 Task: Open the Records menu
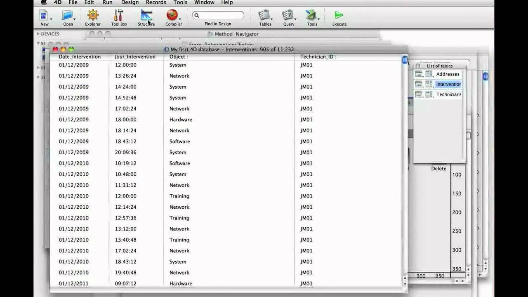click(156, 2)
